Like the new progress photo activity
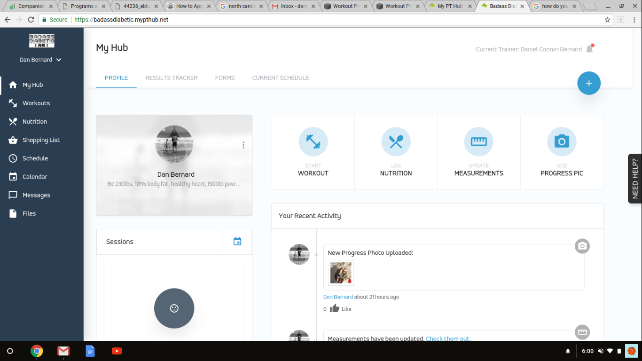 coord(335,308)
